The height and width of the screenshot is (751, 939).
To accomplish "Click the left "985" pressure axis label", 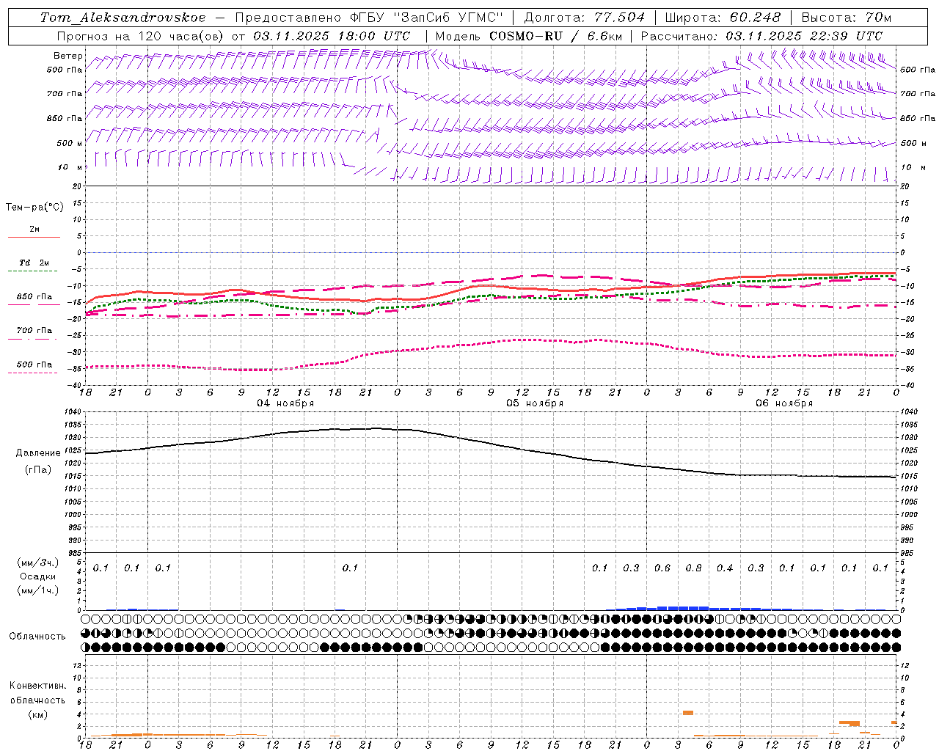I will click(76, 553).
